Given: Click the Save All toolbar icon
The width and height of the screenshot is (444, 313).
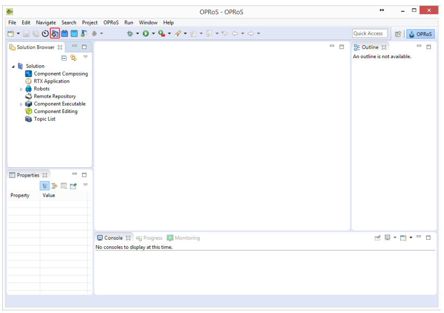Looking at the screenshot, I should pos(36,34).
